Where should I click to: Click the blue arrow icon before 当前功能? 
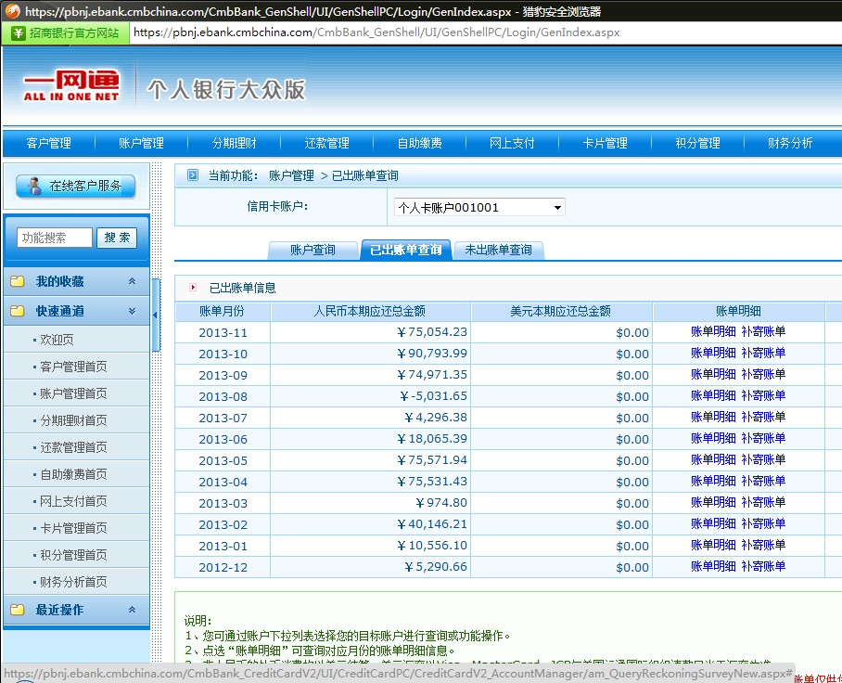pyautogui.click(x=193, y=175)
